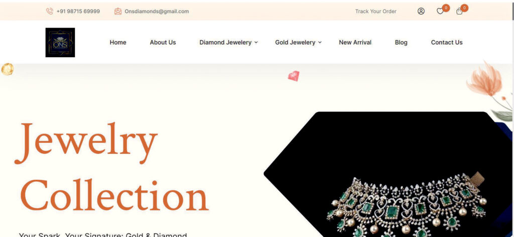Open the Diamond Jewelery menu

[225, 42]
